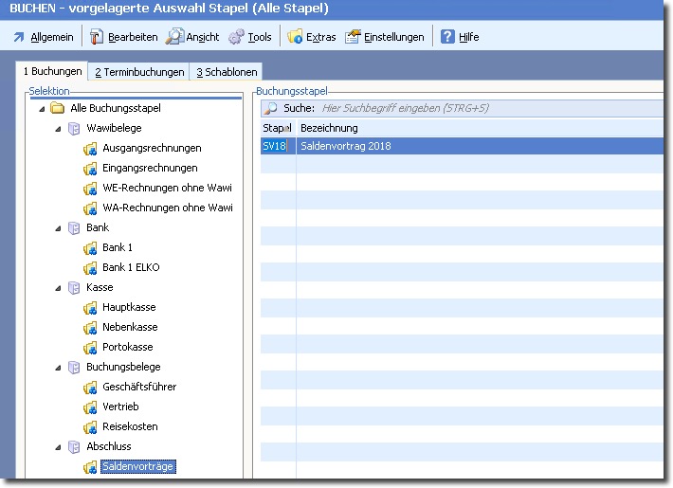The width and height of the screenshot is (673, 488).
Task: Switch to the Schablonen tab
Action: (x=226, y=72)
